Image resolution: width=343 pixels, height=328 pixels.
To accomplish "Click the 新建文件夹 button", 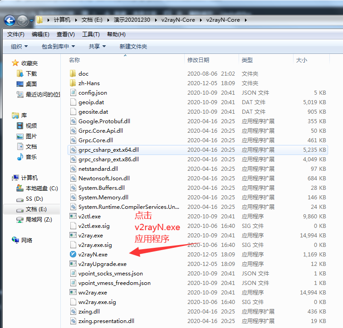I will click(133, 46).
